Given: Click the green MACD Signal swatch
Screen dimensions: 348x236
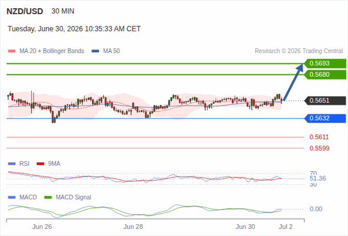Looking at the screenshot, I should (48, 198).
